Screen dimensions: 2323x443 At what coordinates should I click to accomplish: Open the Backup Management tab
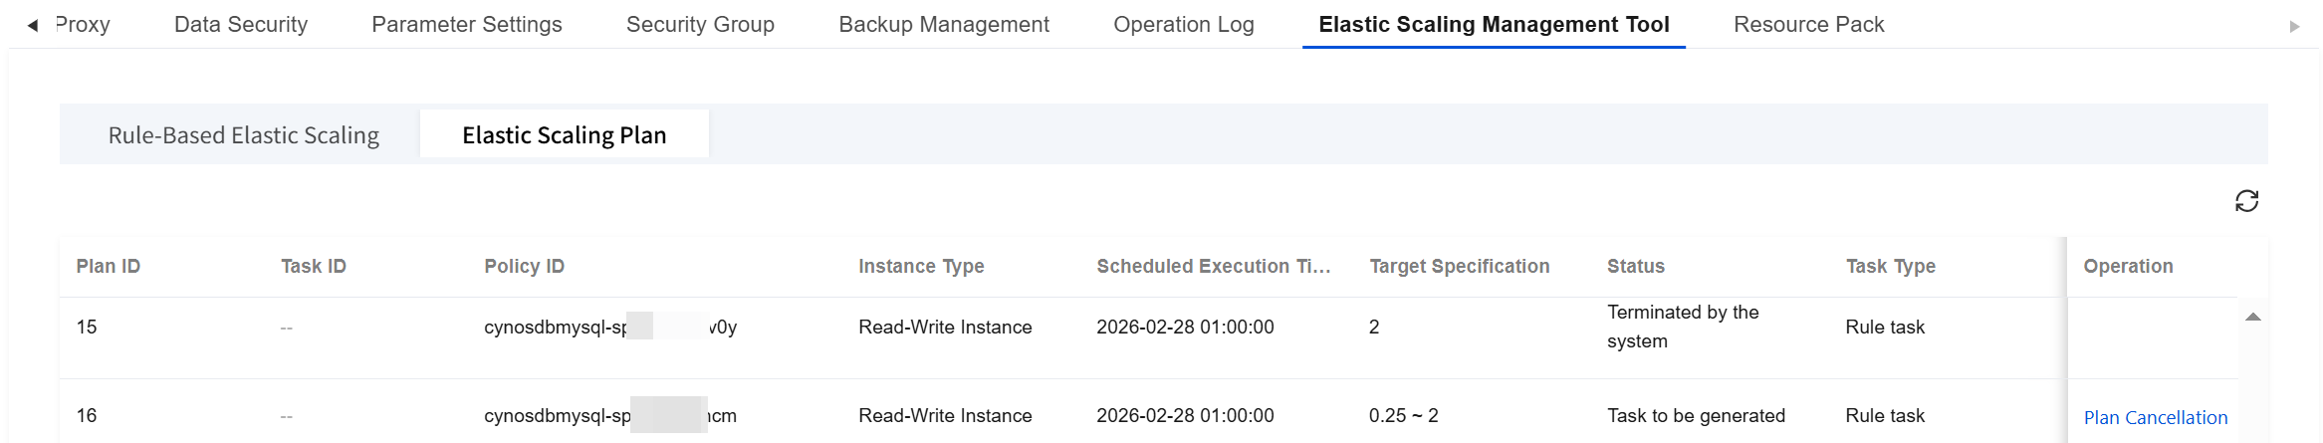coord(943,25)
